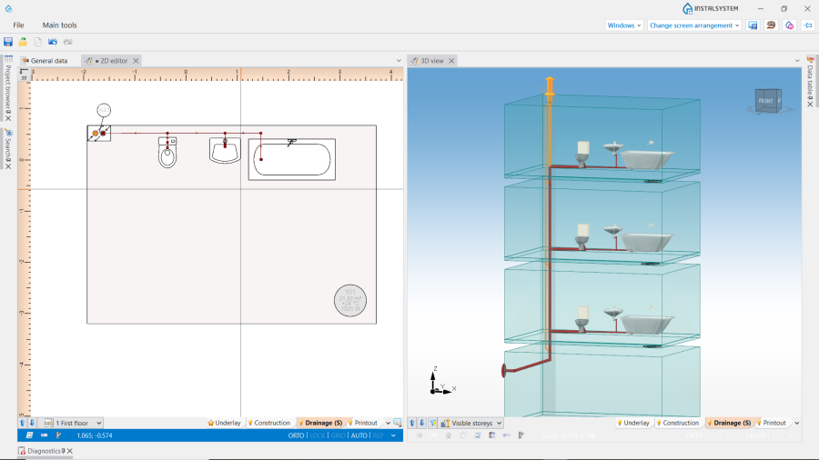Click the monitor screen icon in top-right toolbar
This screenshot has height=460, width=819.
coord(753,25)
